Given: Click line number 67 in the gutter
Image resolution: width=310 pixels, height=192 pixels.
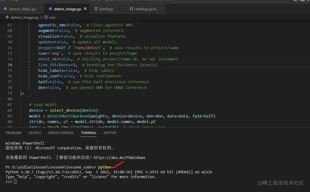Looking at the screenshot, I should [x=10, y=25].
